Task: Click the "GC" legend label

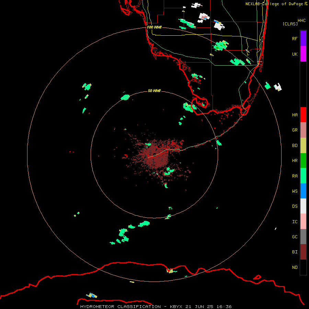Action: (295, 237)
